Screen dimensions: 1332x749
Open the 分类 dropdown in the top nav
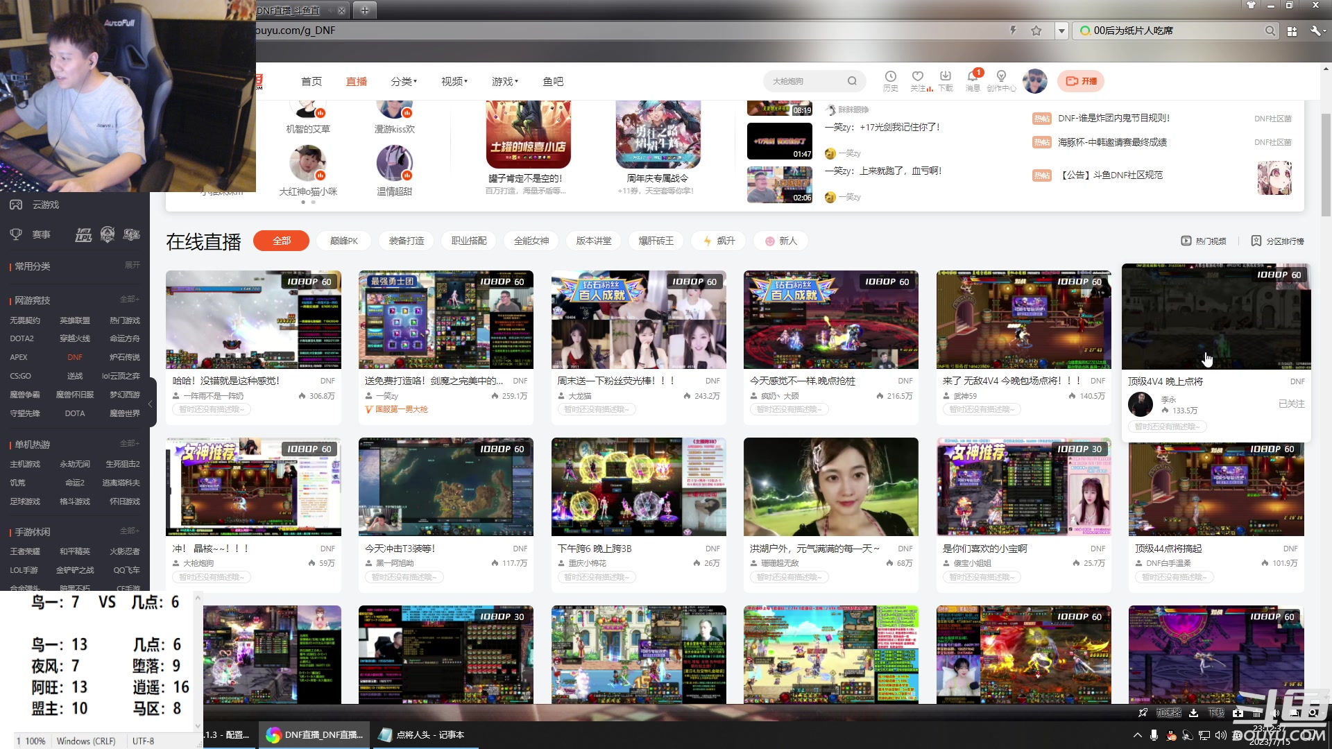tap(404, 81)
